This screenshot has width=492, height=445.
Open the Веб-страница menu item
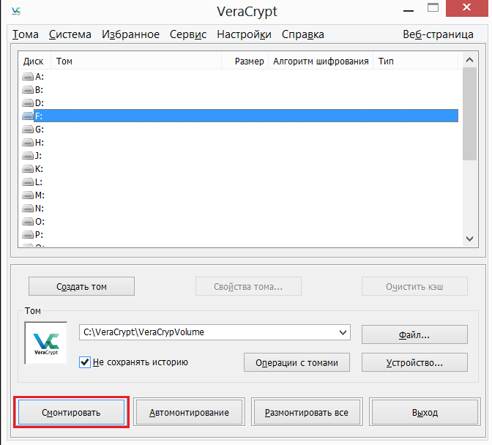tap(438, 34)
